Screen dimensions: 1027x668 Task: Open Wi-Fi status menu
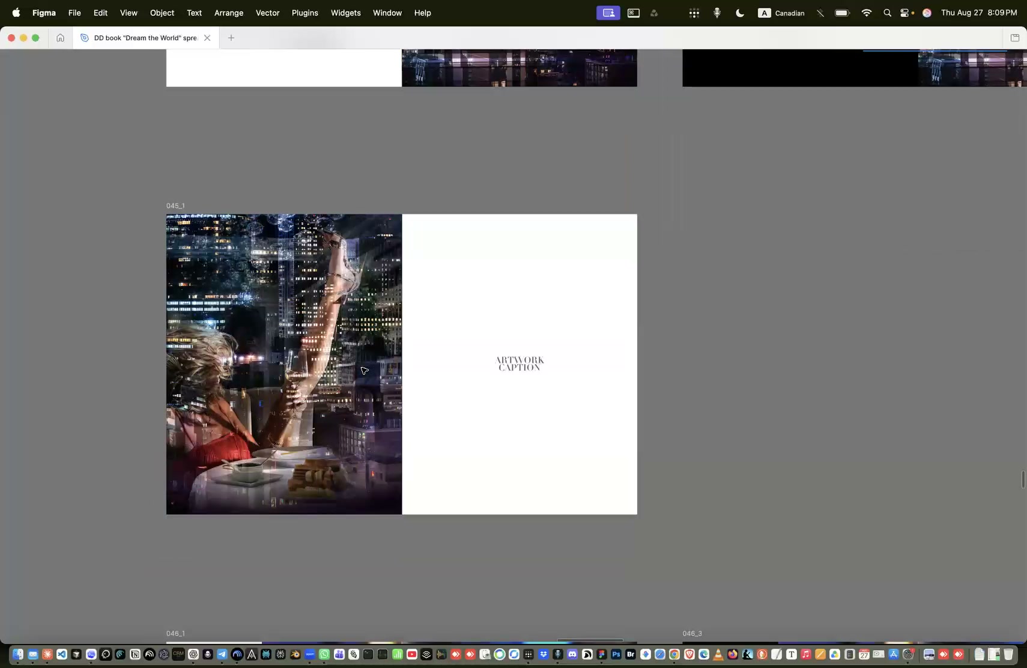pyautogui.click(x=866, y=13)
